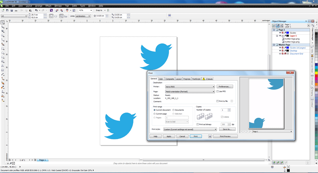Open the 2 Issues tab
318x173 pixels.
[207, 79]
